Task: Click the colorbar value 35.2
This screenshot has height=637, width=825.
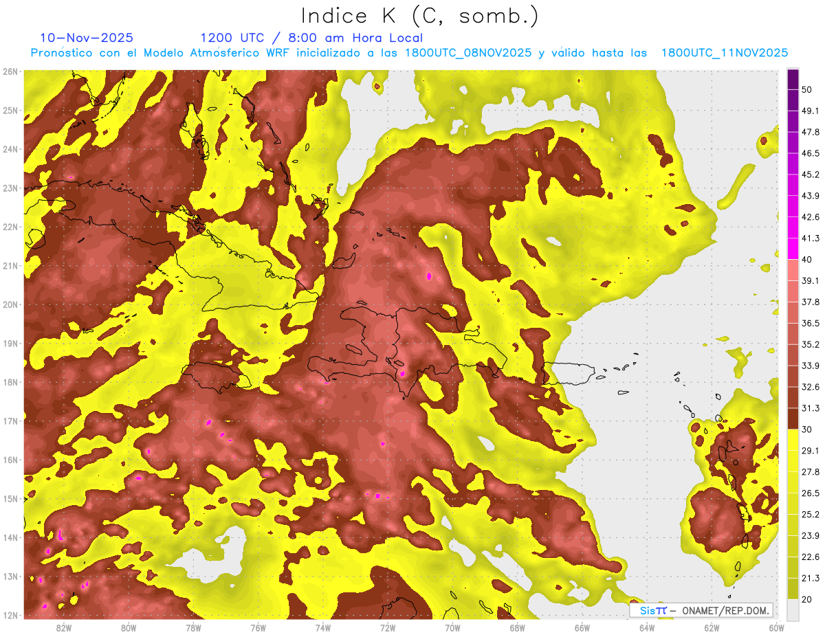Action: [x=811, y=344]
